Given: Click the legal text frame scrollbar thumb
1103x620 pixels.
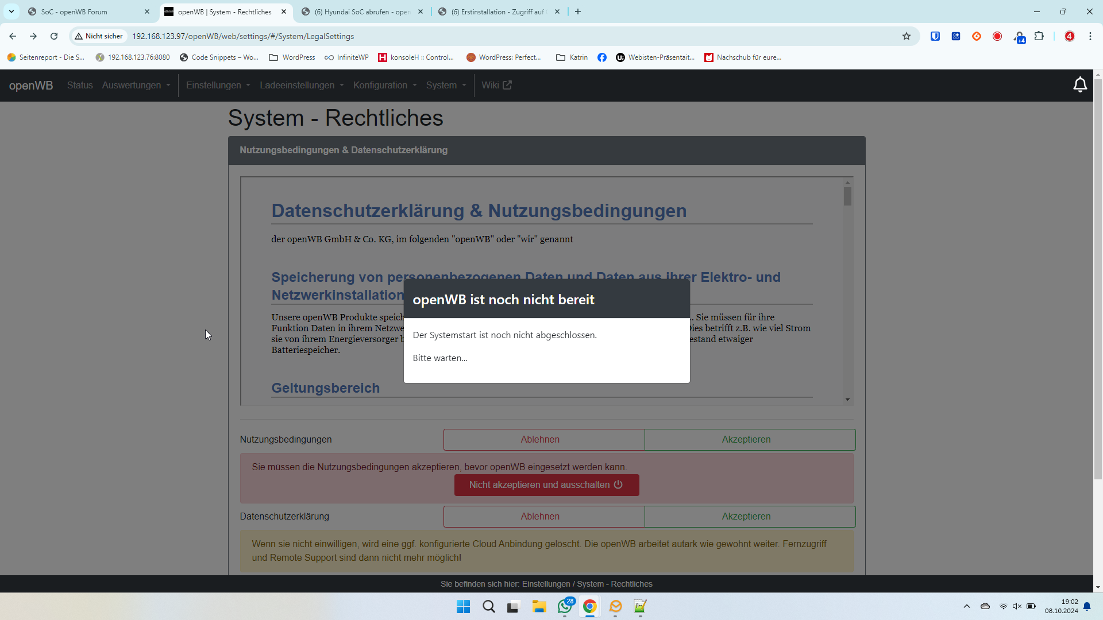Looking at the screenshot, I should pos(847,196).
